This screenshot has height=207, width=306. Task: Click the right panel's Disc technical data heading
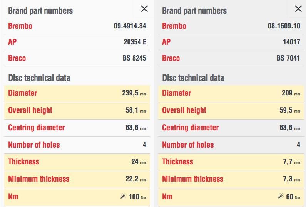(193, 78)
